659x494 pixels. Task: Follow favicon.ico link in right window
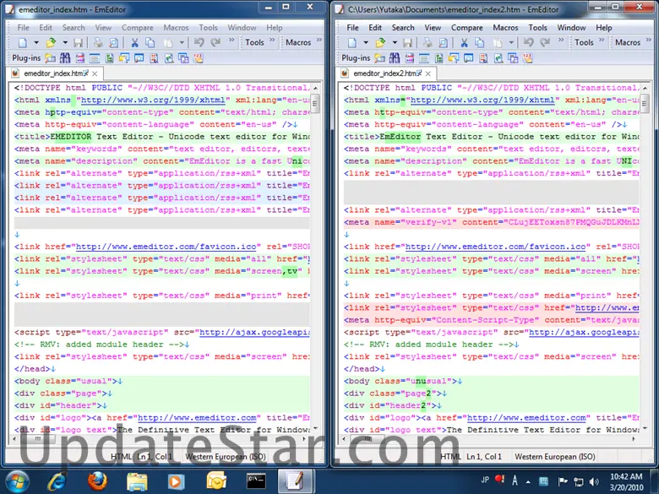pos(495,247)
